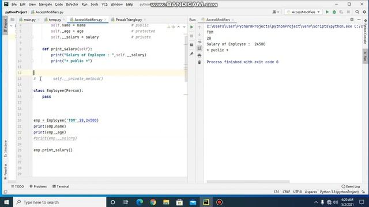Stop process in Run panel
This screenshot has height=207, width=369.
click(x=191, y=36)
